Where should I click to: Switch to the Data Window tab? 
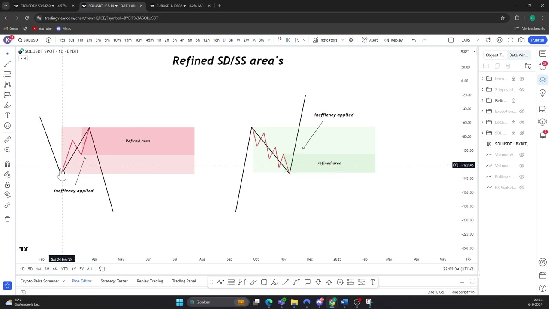pos(519,55)
